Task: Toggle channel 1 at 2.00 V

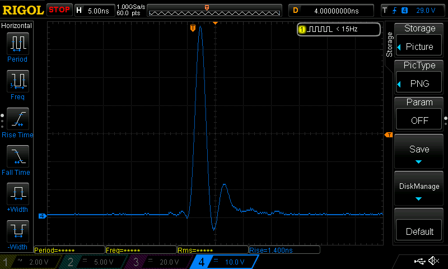Action: 28,262
